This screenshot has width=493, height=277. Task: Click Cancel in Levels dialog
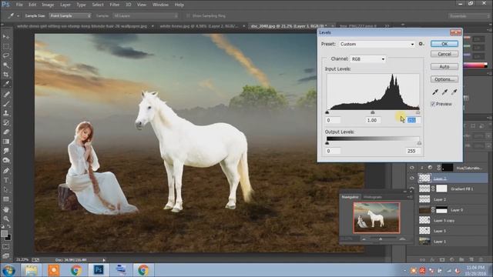[x=444, y=54]
